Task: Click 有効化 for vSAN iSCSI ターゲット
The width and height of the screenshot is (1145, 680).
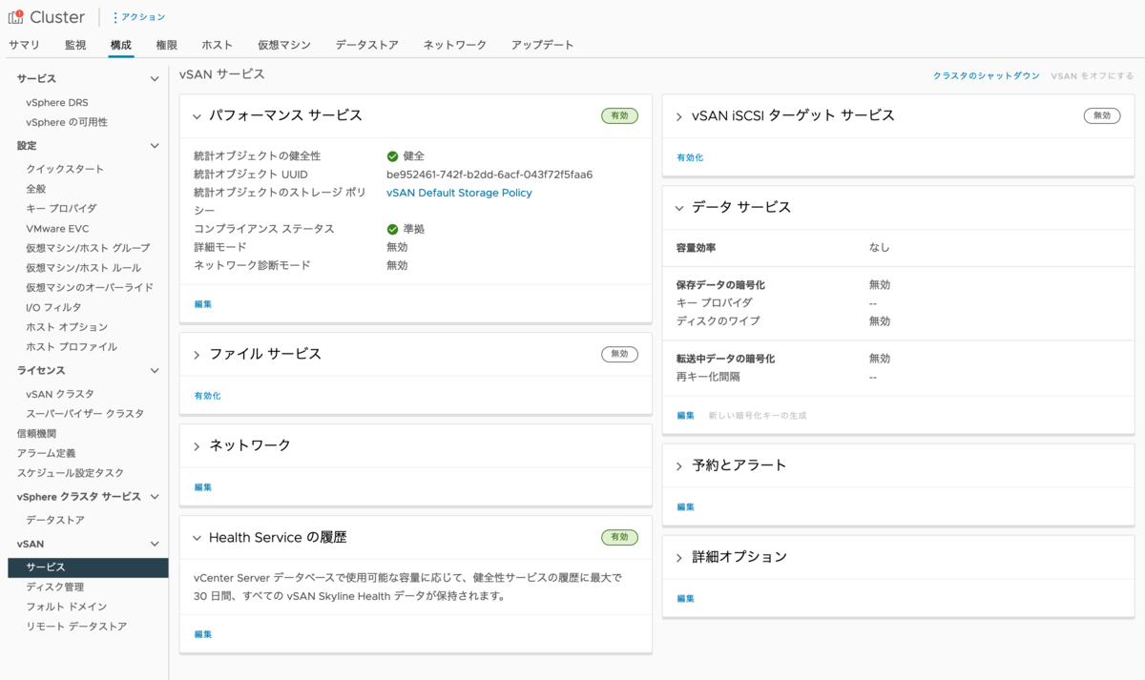Action: click(690, 157)
